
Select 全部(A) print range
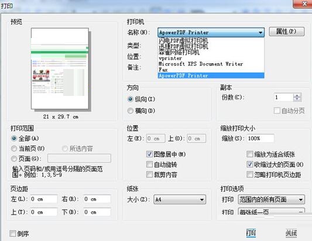(x=14, y=138)
